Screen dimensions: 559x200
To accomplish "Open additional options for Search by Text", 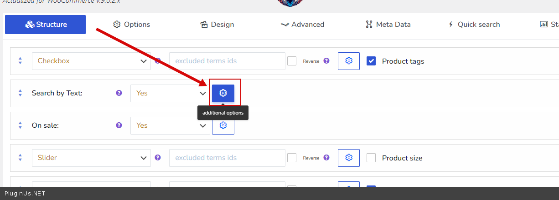I will coord(223,93).
